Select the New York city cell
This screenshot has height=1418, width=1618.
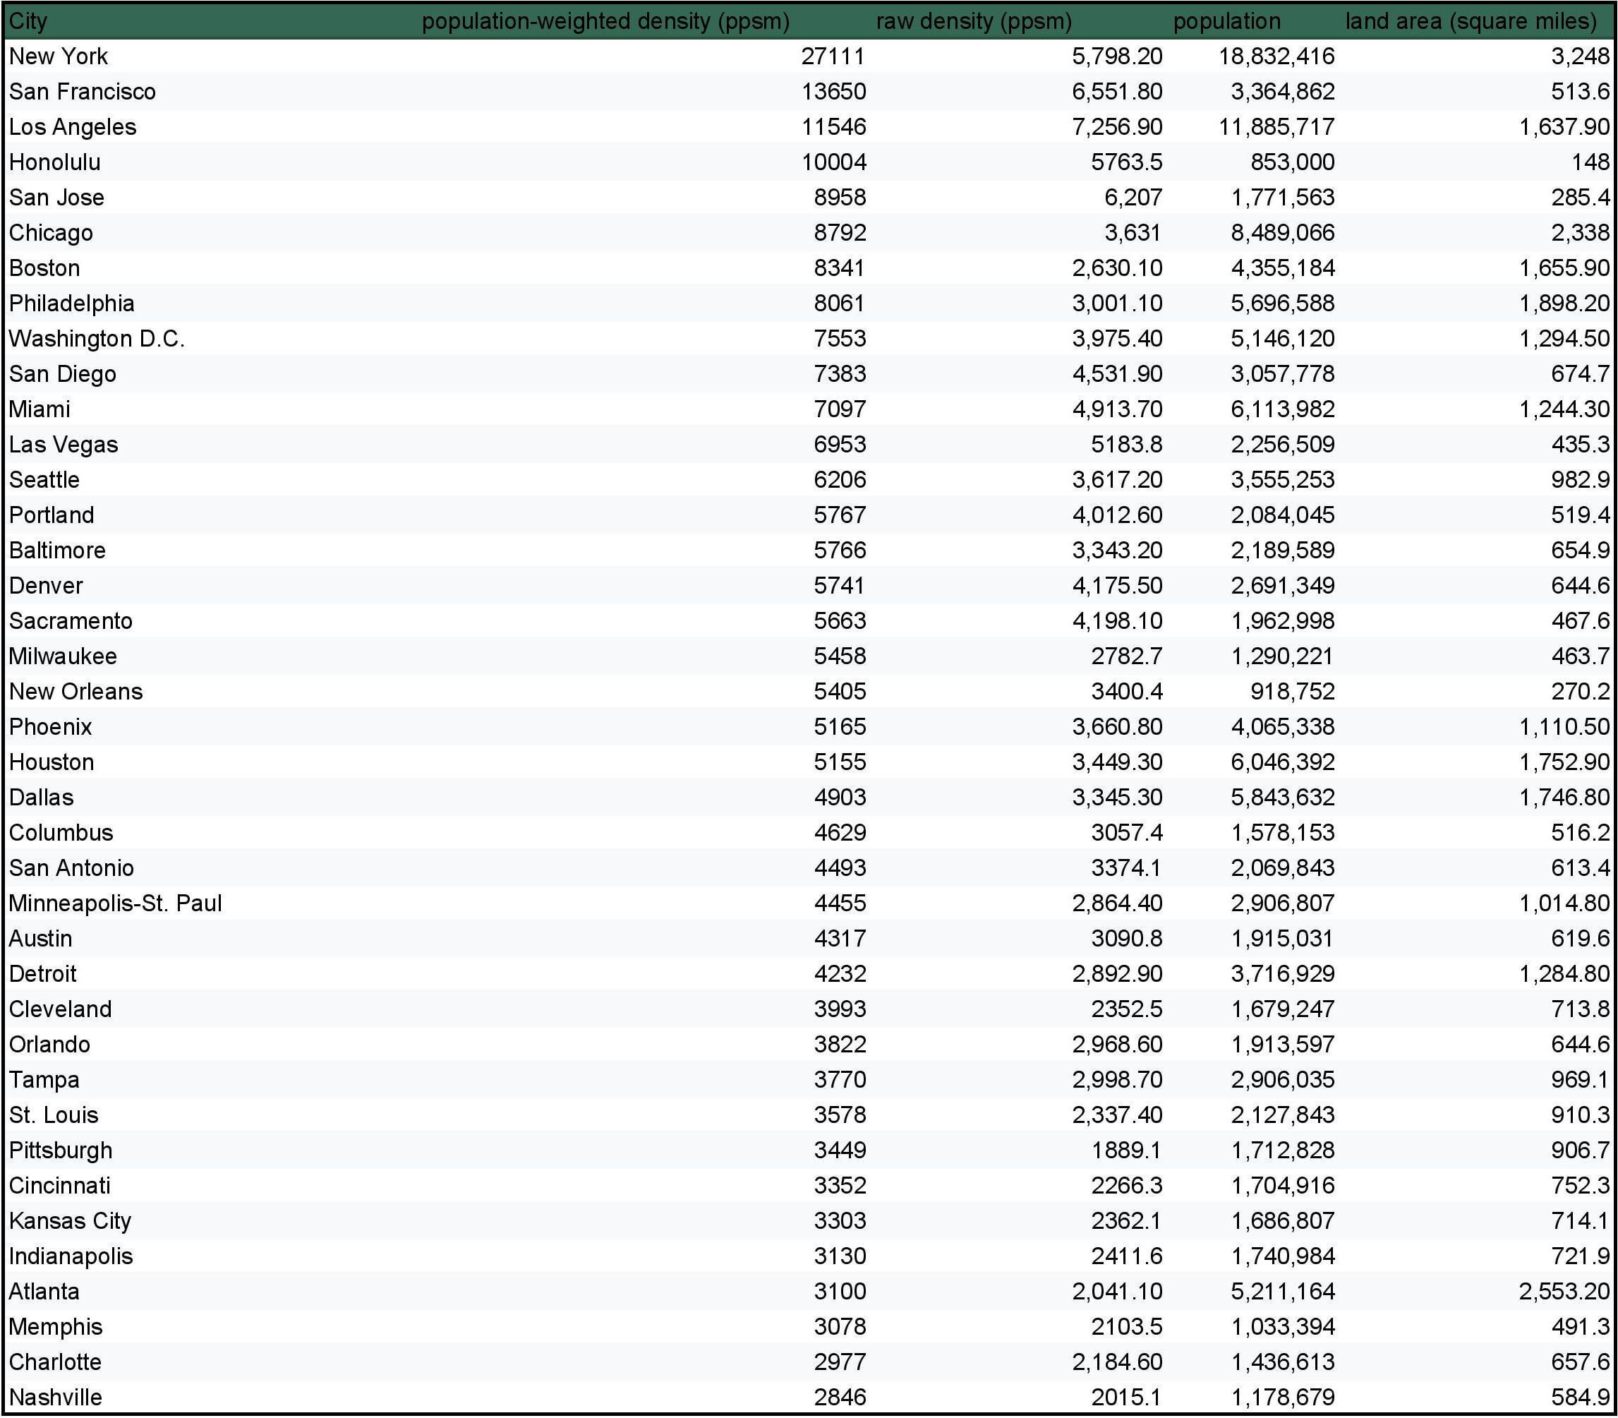(x=59, y=56)
